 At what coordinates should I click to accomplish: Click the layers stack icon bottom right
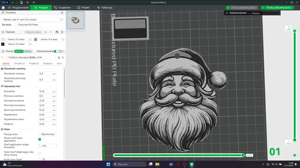click(x=295, y=155)
